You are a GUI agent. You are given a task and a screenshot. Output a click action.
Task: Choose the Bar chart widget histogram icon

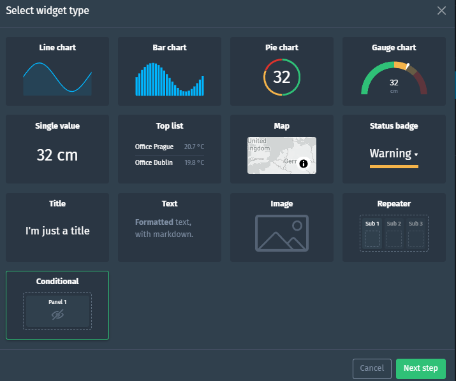click(x=170, y=80)
